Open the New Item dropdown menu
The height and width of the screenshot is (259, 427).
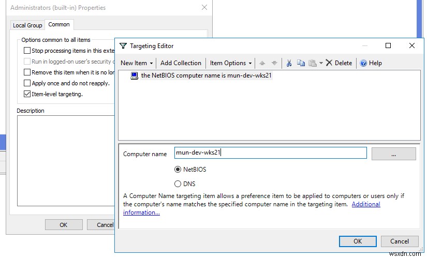pos(137,63)
